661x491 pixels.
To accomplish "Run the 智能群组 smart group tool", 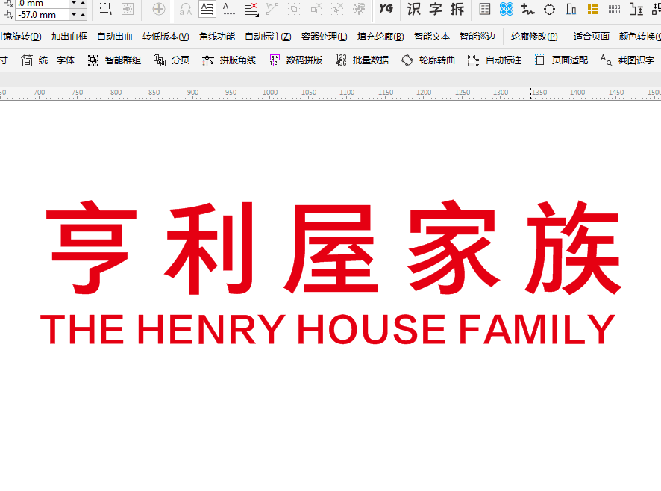I will click(x=114, y=60).
